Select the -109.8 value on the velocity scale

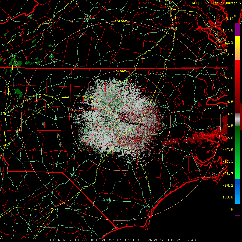227,197
